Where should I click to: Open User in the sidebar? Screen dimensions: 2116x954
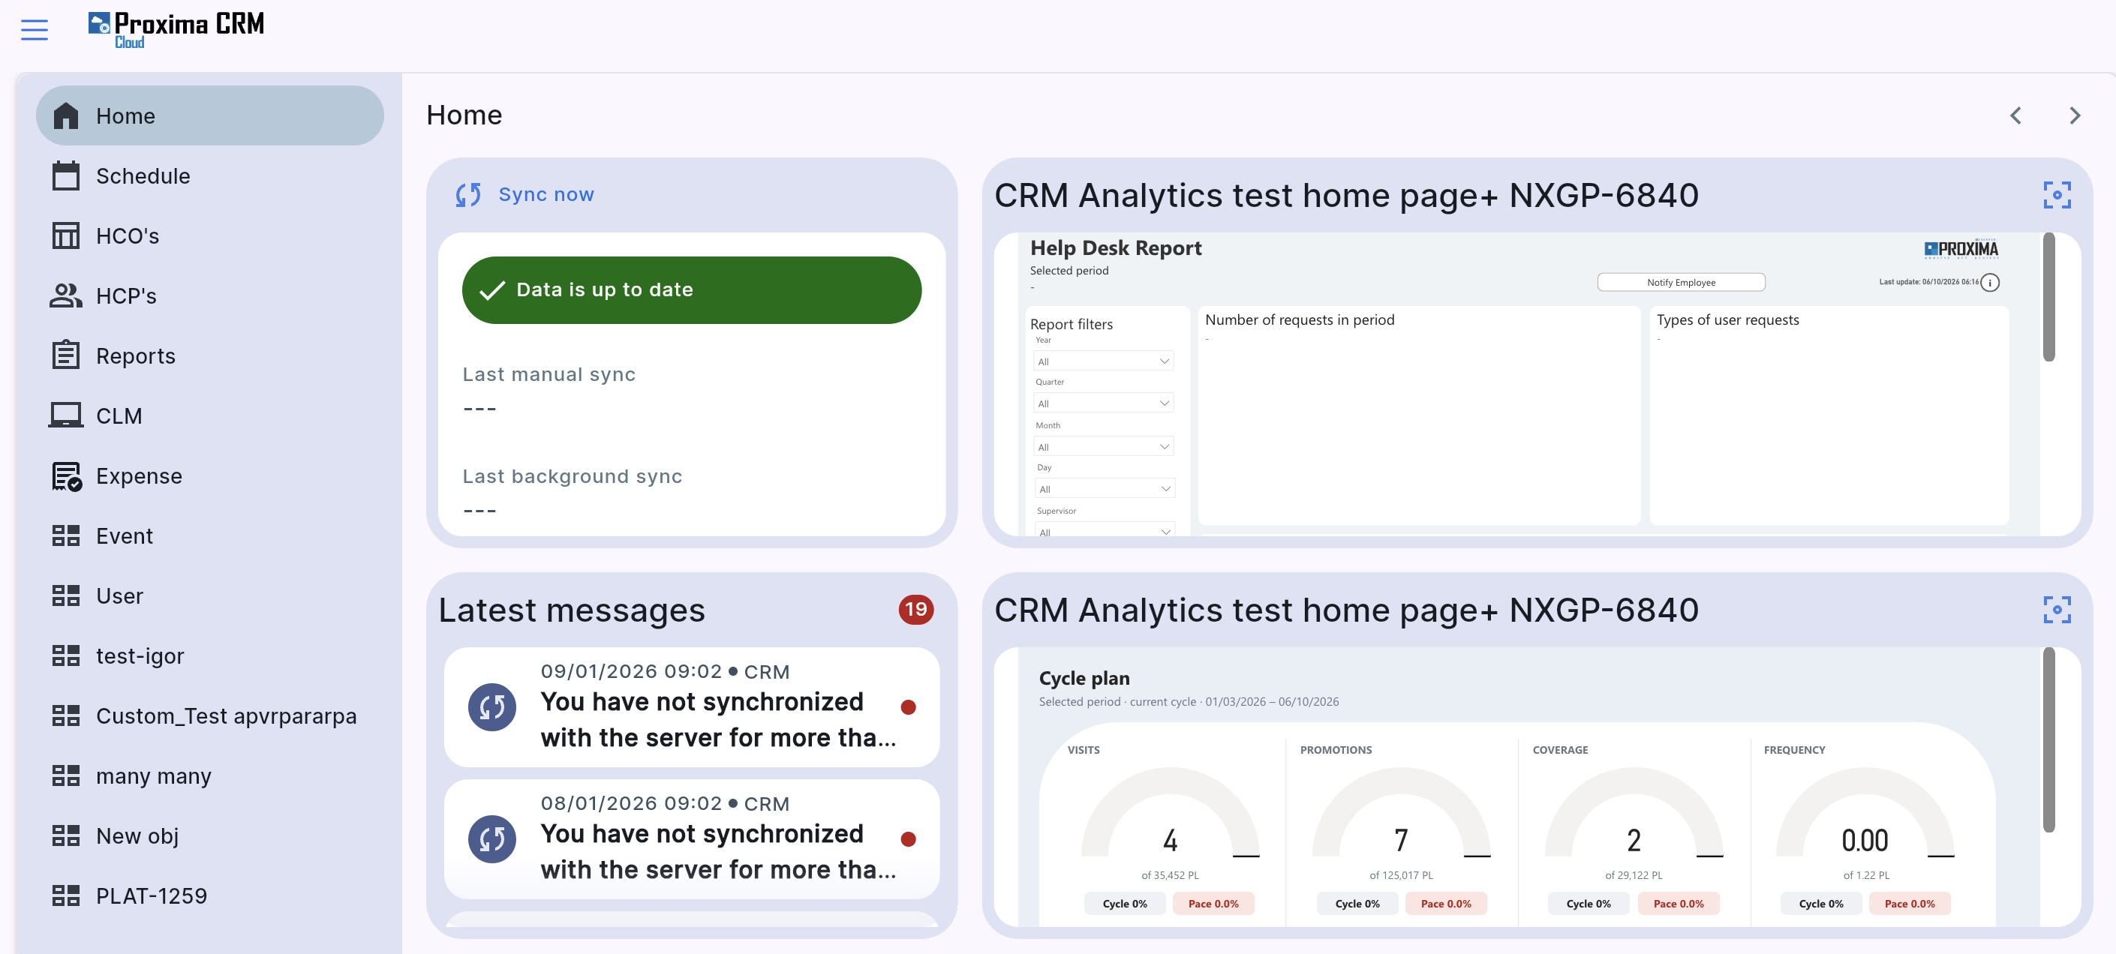tap(210, 596)
